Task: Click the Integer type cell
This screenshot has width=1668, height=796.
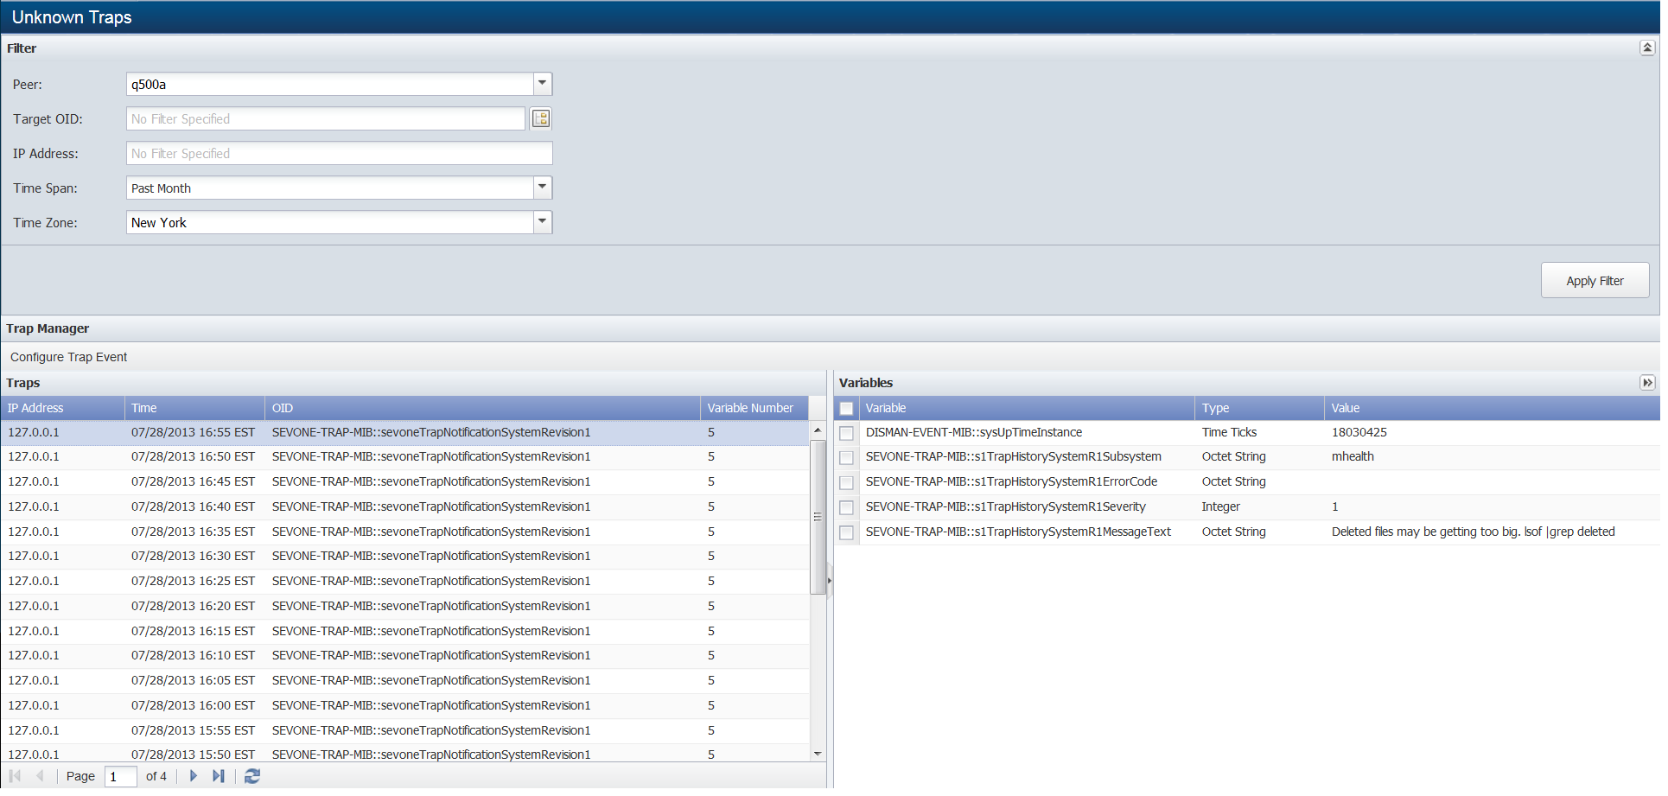Action: [1220, 506]
